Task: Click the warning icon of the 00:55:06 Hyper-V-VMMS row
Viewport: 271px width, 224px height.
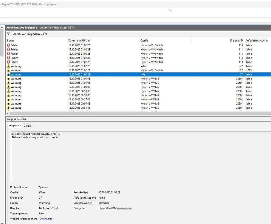Action: [x=8, y=108]
